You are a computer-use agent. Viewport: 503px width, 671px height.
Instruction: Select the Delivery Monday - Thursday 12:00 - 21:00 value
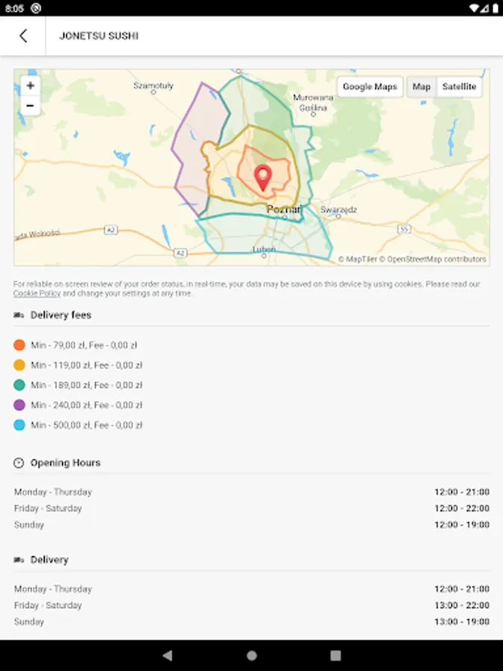[x=462, y=589]
